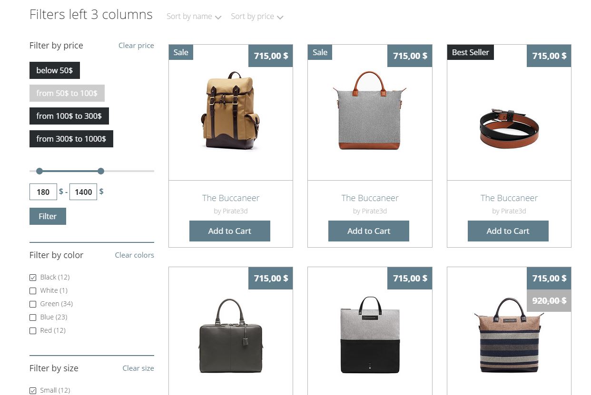This screenshot has width=591, height=395.
Task: Open the tan backpack product image
Action: (x=231, y=110)
